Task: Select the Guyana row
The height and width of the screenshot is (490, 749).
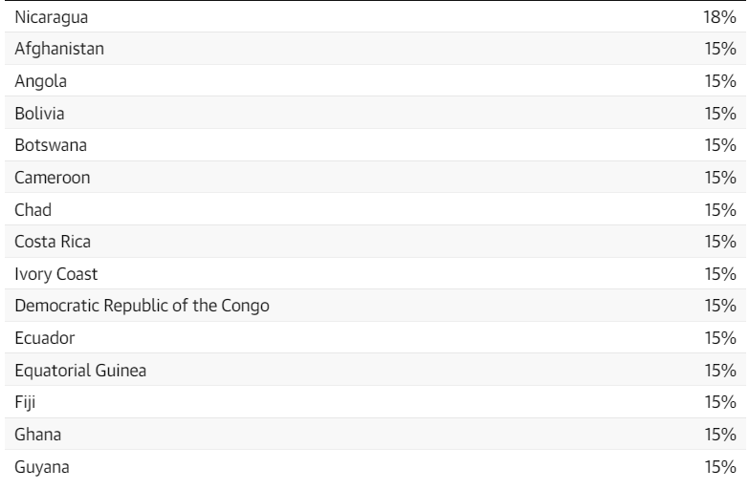Action: pyautogui.click(x=375, y=467)
